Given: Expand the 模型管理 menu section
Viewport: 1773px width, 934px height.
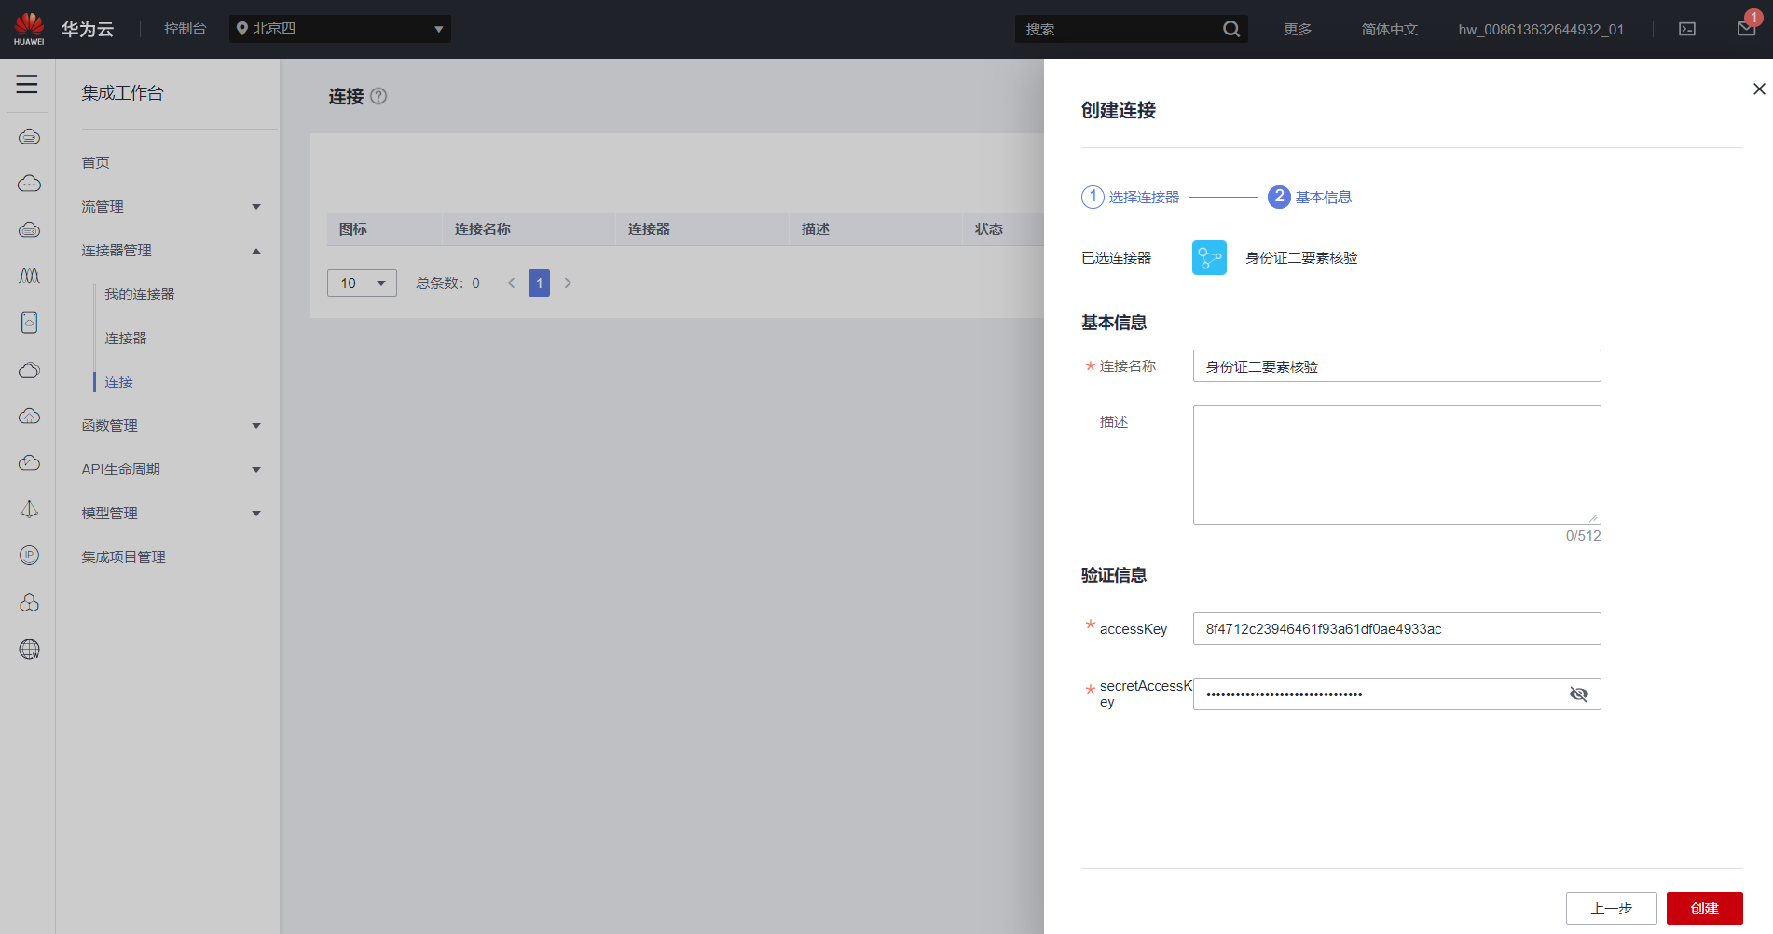Looking at the screenshot, I should tap(172, 514).
